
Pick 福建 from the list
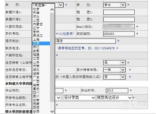[x=41, y=55]
